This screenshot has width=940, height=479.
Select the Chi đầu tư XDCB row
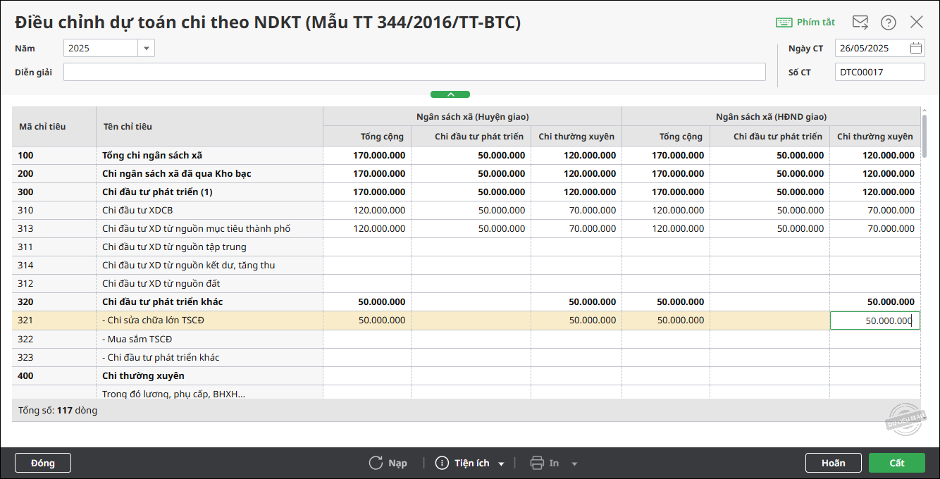click(466, 211)
